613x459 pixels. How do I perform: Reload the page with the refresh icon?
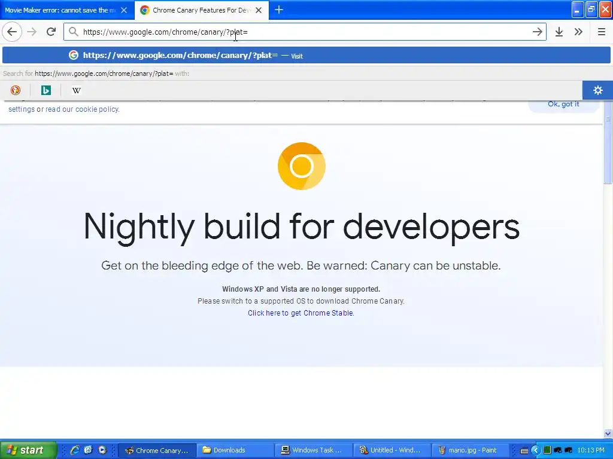coord(51,32)
